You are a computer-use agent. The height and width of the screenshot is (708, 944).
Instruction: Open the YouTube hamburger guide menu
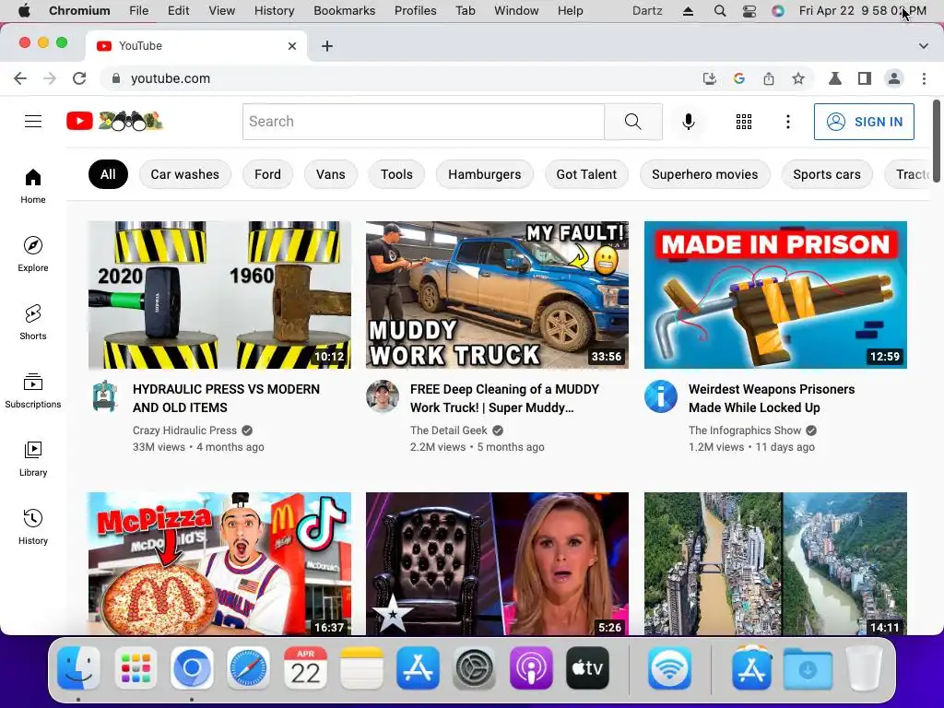(x=33, y=122)
